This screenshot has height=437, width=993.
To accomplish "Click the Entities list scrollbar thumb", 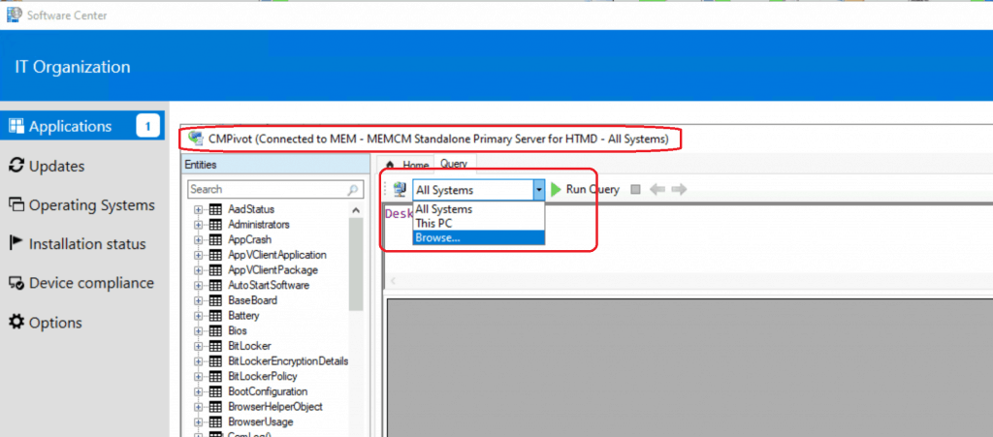I will pyautogui.click(x=355, y=264).
